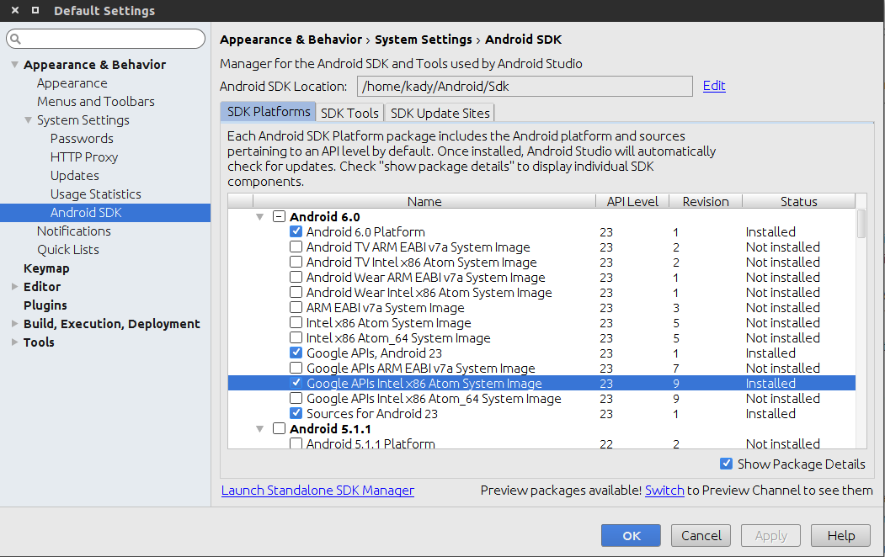This screenshot has height=557, width=885.
Task: Switch to Preview Channel link
Action: (664, 491)
